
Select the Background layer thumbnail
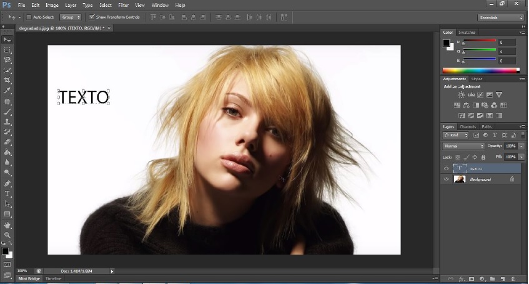pyautogui.click(x=460, y=180)
